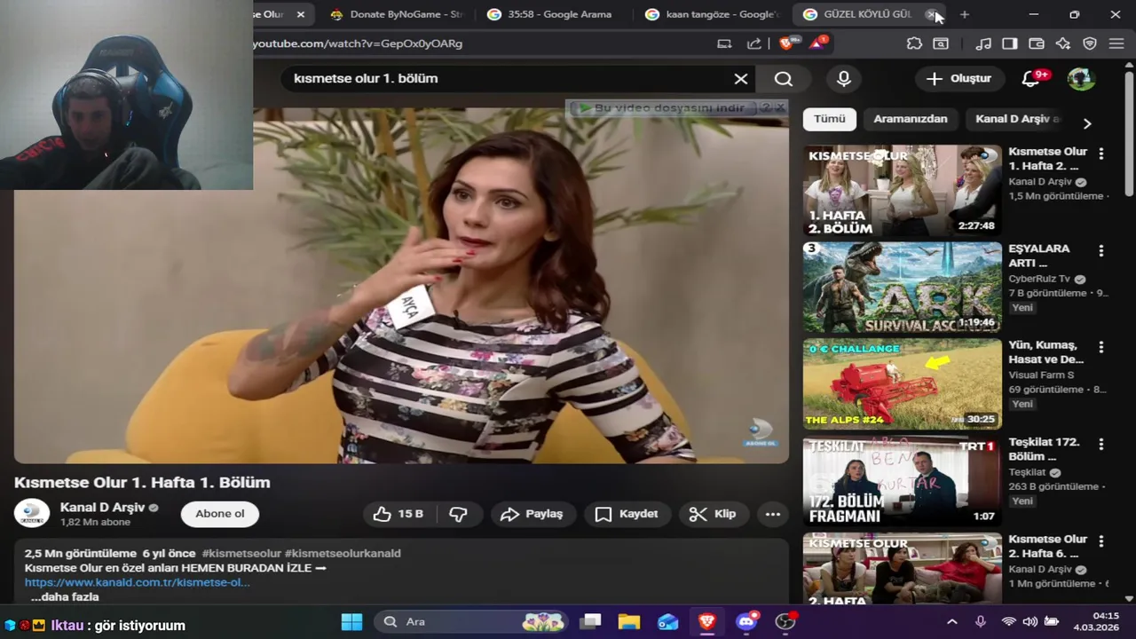
Task: Open 172. Bölüm Fragmanı thumbnail
Action: click(x=902, y=481)
